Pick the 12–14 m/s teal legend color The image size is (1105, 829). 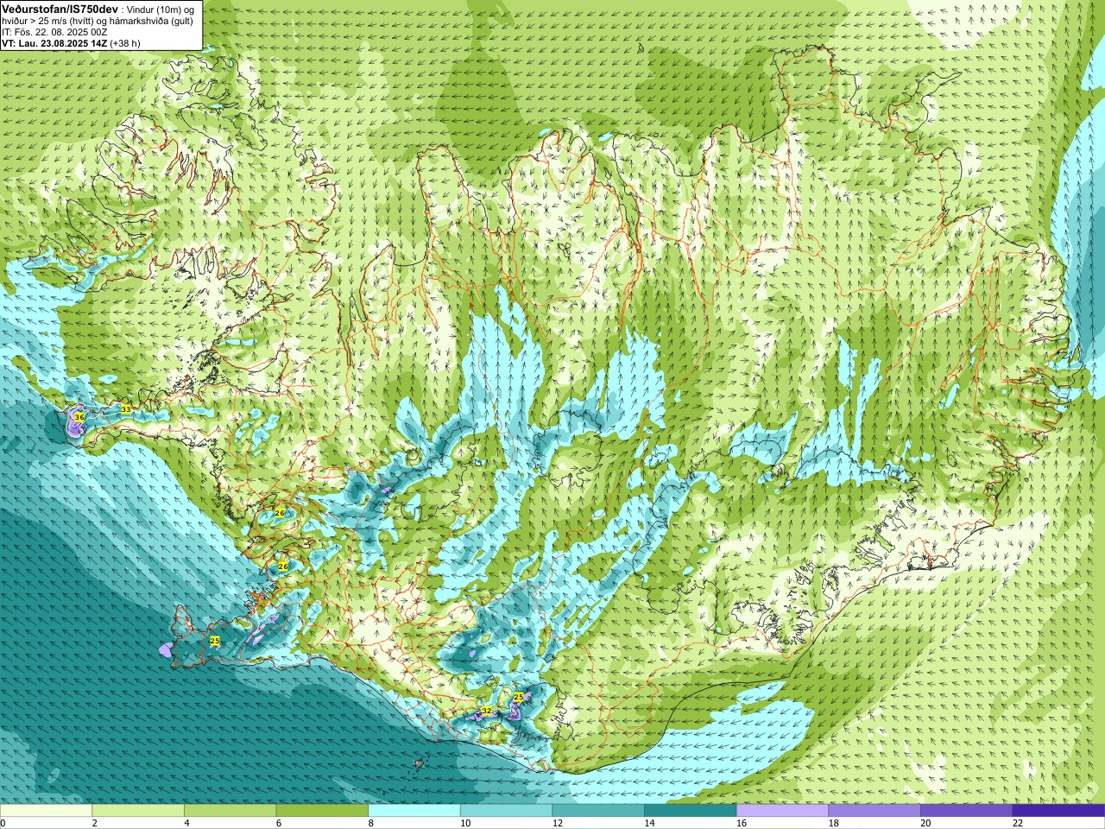[x=598, y=811]
